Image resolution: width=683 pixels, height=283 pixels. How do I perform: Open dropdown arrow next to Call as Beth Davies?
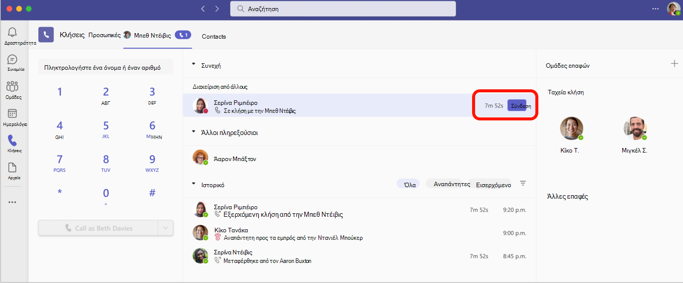[x=166, y=228]
